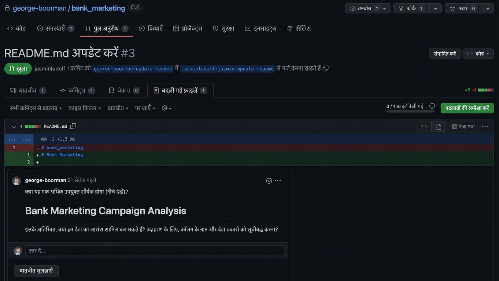Copy the head branch name using the copy icon
The width and height of the screenshot is (499, 281).
(x=325, y=68)
